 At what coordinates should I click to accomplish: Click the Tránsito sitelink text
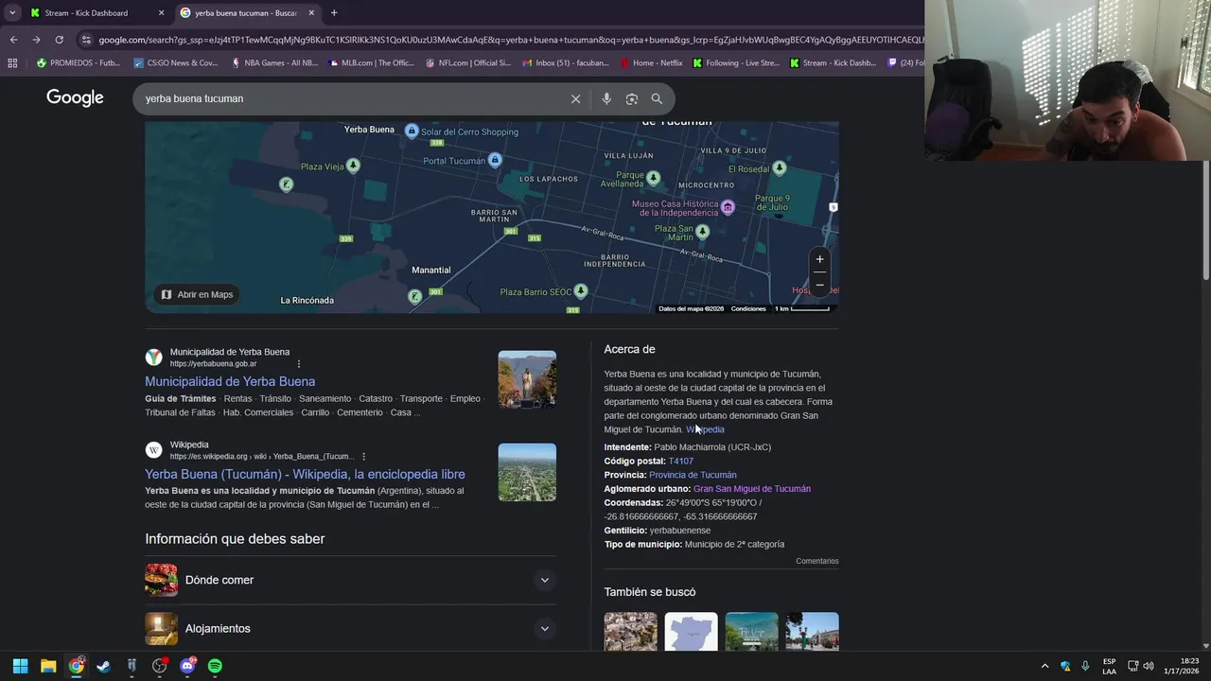[x=275, y=399]
